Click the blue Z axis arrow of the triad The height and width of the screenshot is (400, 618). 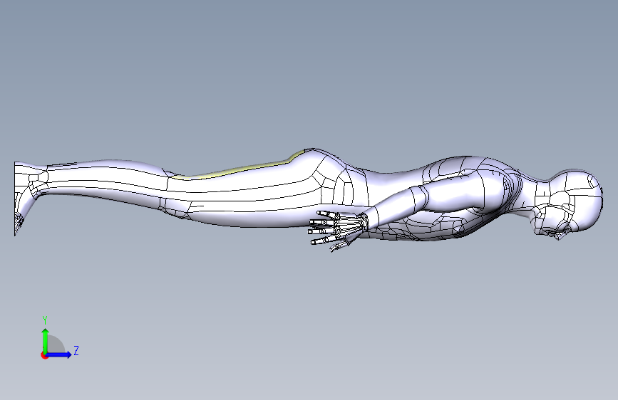click(x=58, y=354)
